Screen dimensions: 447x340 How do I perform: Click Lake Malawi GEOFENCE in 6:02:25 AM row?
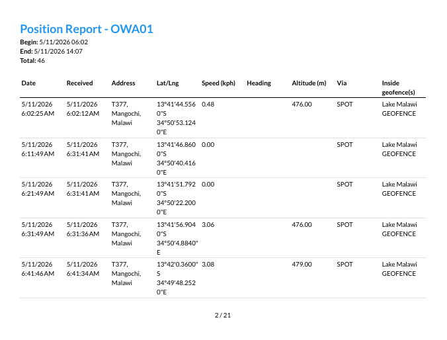(399, 108)
